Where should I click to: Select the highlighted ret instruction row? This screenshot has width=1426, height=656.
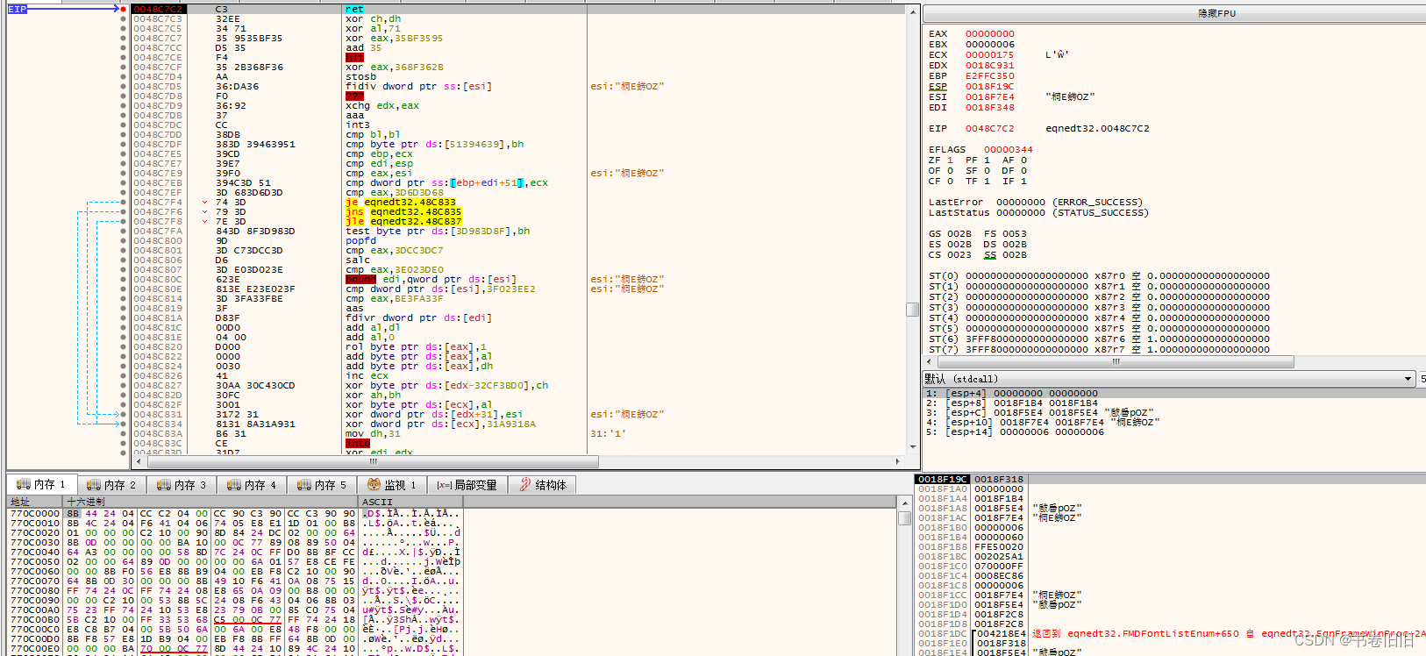point(517,10)
